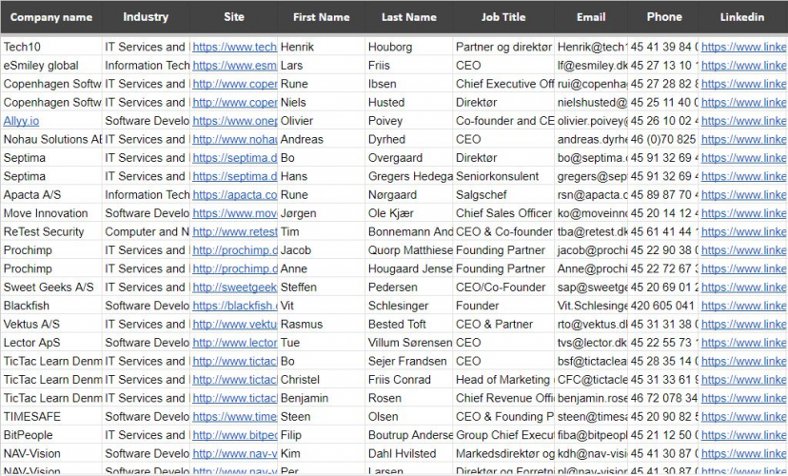788x476 pixels.
Task: Select the 'lf@esmiley.dk' email cell
Action: pyautogui.click(x=591, y=66)
